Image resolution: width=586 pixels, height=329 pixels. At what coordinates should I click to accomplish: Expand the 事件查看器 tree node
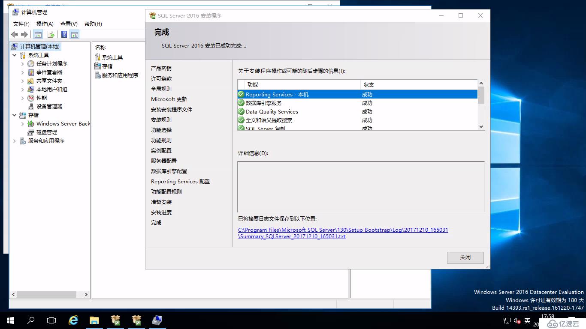[x=23, y=72]
